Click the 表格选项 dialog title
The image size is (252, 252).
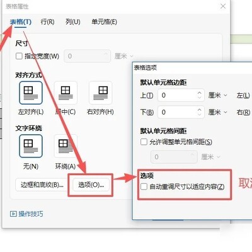tap(146, 67)
